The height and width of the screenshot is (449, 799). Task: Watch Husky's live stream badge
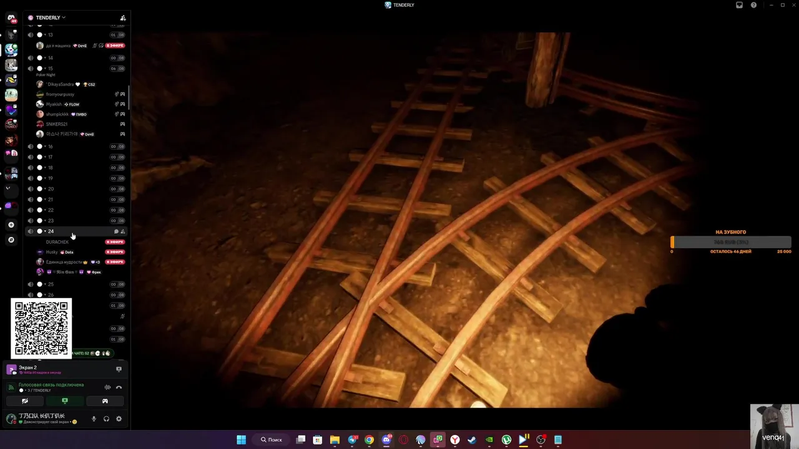pyautogui.click(x=115, y=252)
